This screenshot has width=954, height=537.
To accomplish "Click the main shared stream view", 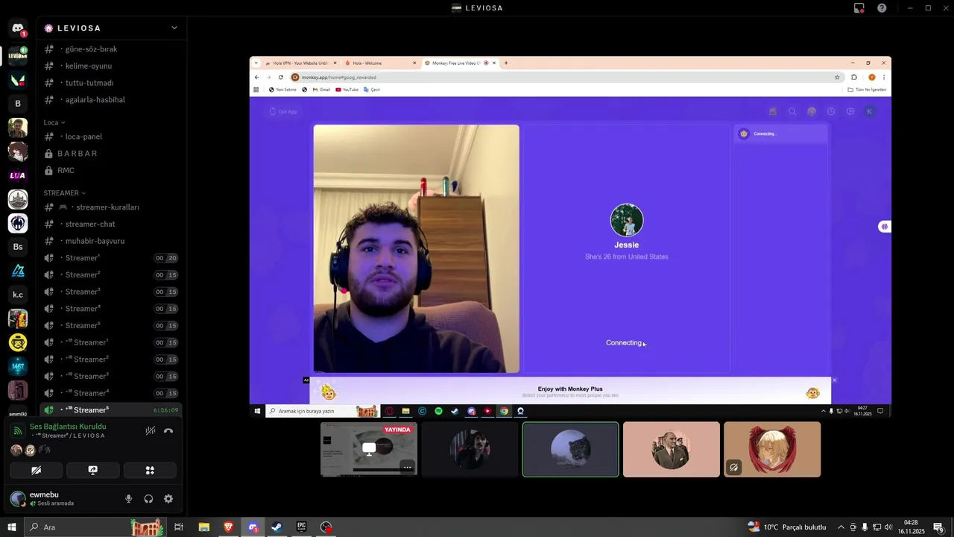I will tap(570, 237).
